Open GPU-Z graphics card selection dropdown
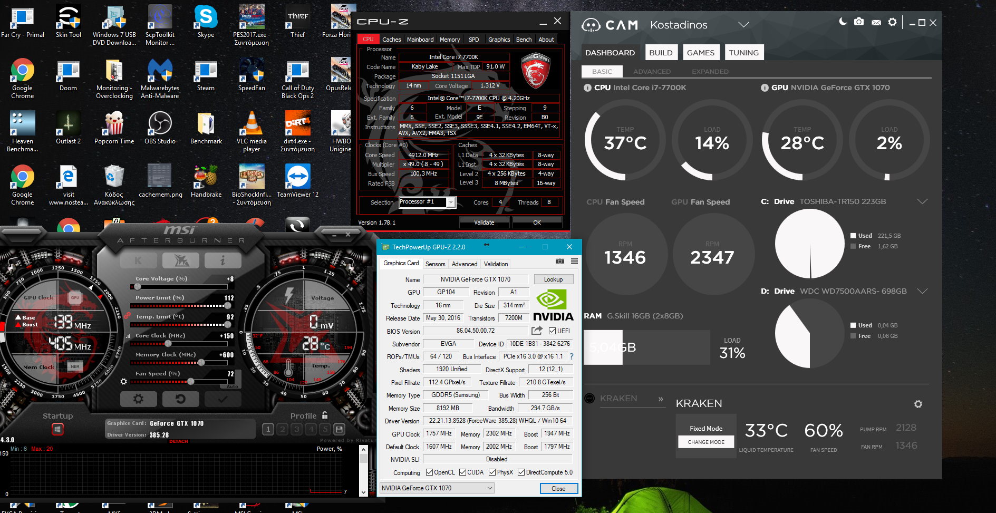Image resolution: width=996 pixels, height=513 pixels. click(437, 488)
